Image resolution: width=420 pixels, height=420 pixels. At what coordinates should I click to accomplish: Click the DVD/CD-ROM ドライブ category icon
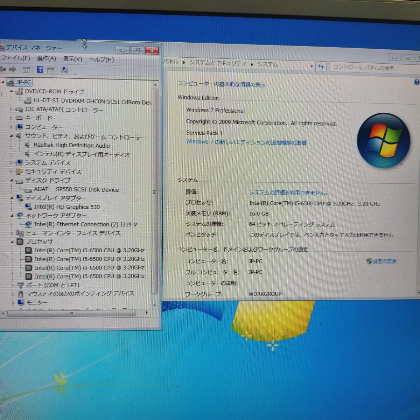pos(19,91)
